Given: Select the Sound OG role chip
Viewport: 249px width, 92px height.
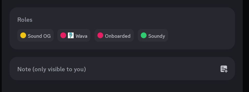Looking at the screenshot, I should click(x=35, y=35).
